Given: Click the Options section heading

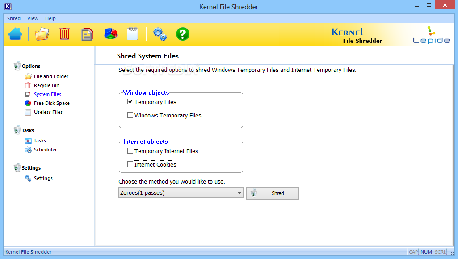Looking at the screenshot, I should pos(31,66).
